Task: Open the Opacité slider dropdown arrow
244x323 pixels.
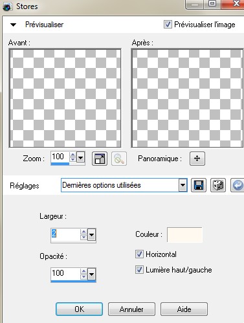Action: coord(91,274)
